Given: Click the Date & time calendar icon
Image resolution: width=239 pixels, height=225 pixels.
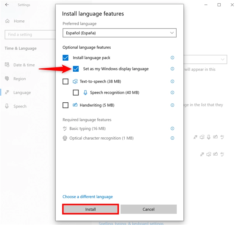Looking at the screenshot, I should 7,65.
